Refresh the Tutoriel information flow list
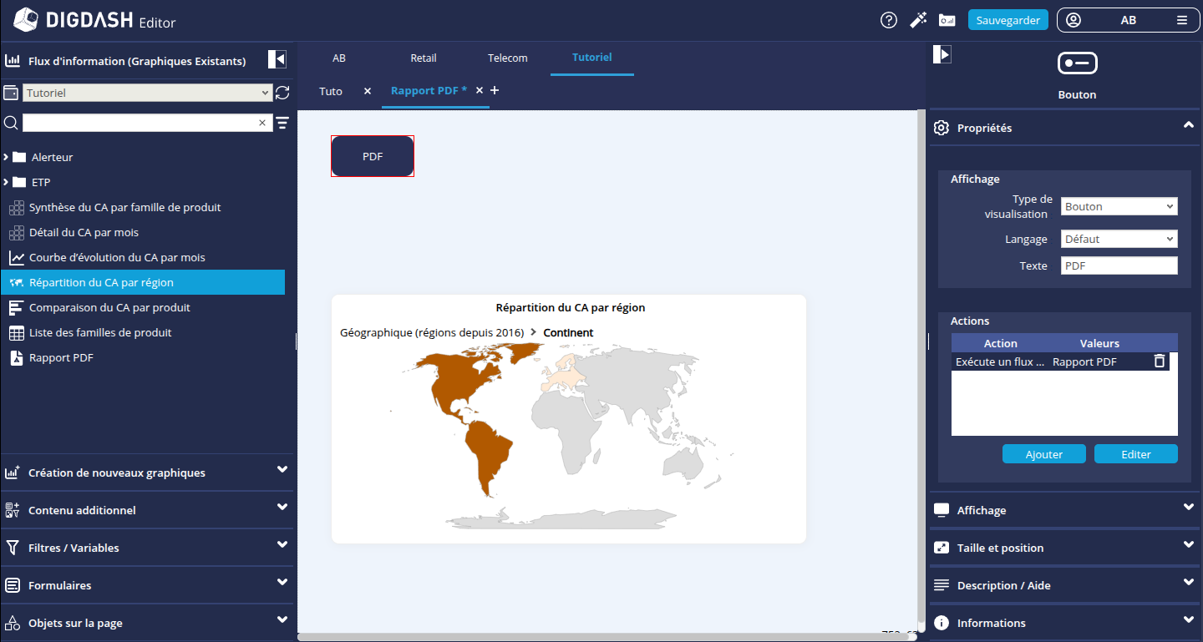Screen dimensions: 1203x642 [282, 93]
